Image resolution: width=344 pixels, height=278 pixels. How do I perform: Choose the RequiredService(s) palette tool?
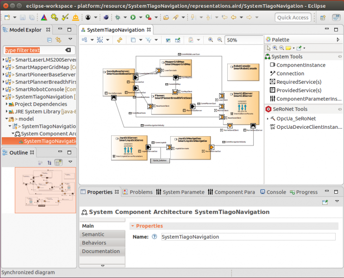click(299, 82)
